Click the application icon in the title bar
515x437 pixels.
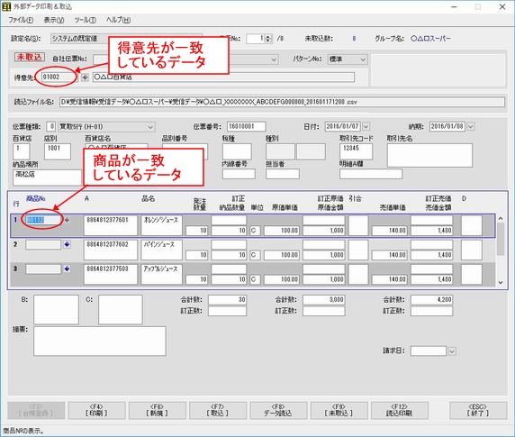[6, 6]
